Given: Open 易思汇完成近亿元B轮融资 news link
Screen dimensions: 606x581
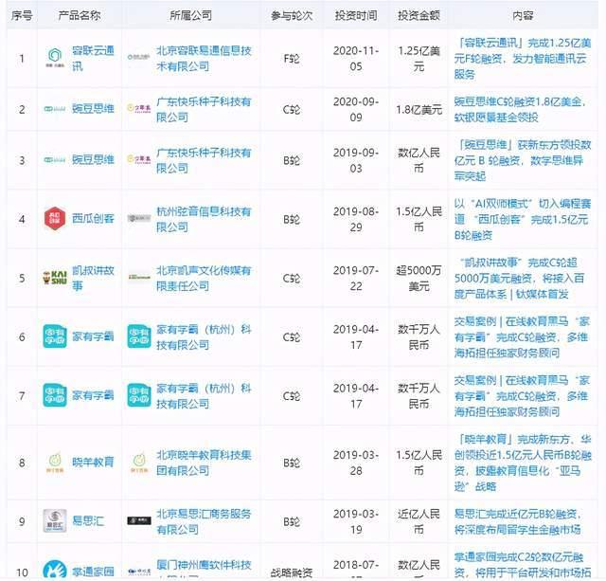Looking at the screenshot, I should (x=518, y=521).
